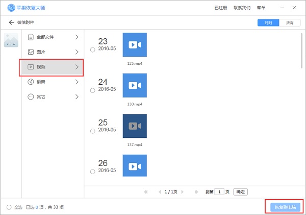Open the 125.mp4 video thumbnail
306x215 pixels.
click(135, 45)
